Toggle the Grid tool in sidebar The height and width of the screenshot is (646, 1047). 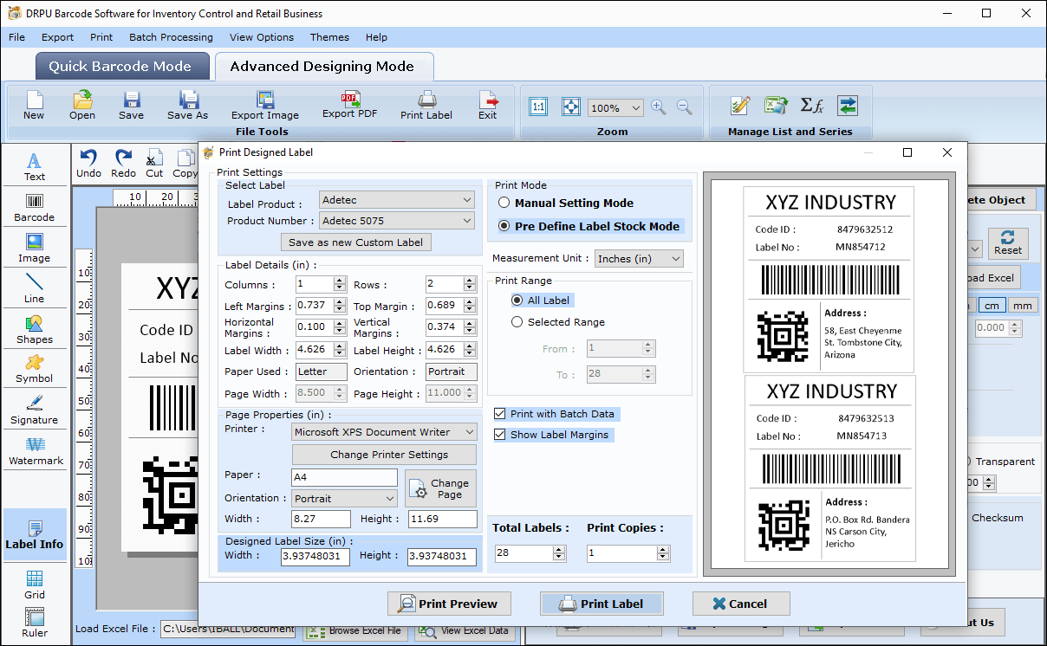[x=35, y=585]
